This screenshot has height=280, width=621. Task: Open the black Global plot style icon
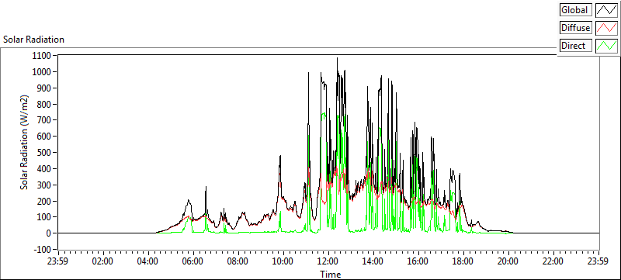tap(606, 10)
